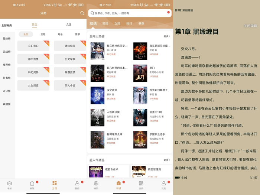Open the 历史军事 category
This screenshot has height=195, width=260.
[70, 59]
